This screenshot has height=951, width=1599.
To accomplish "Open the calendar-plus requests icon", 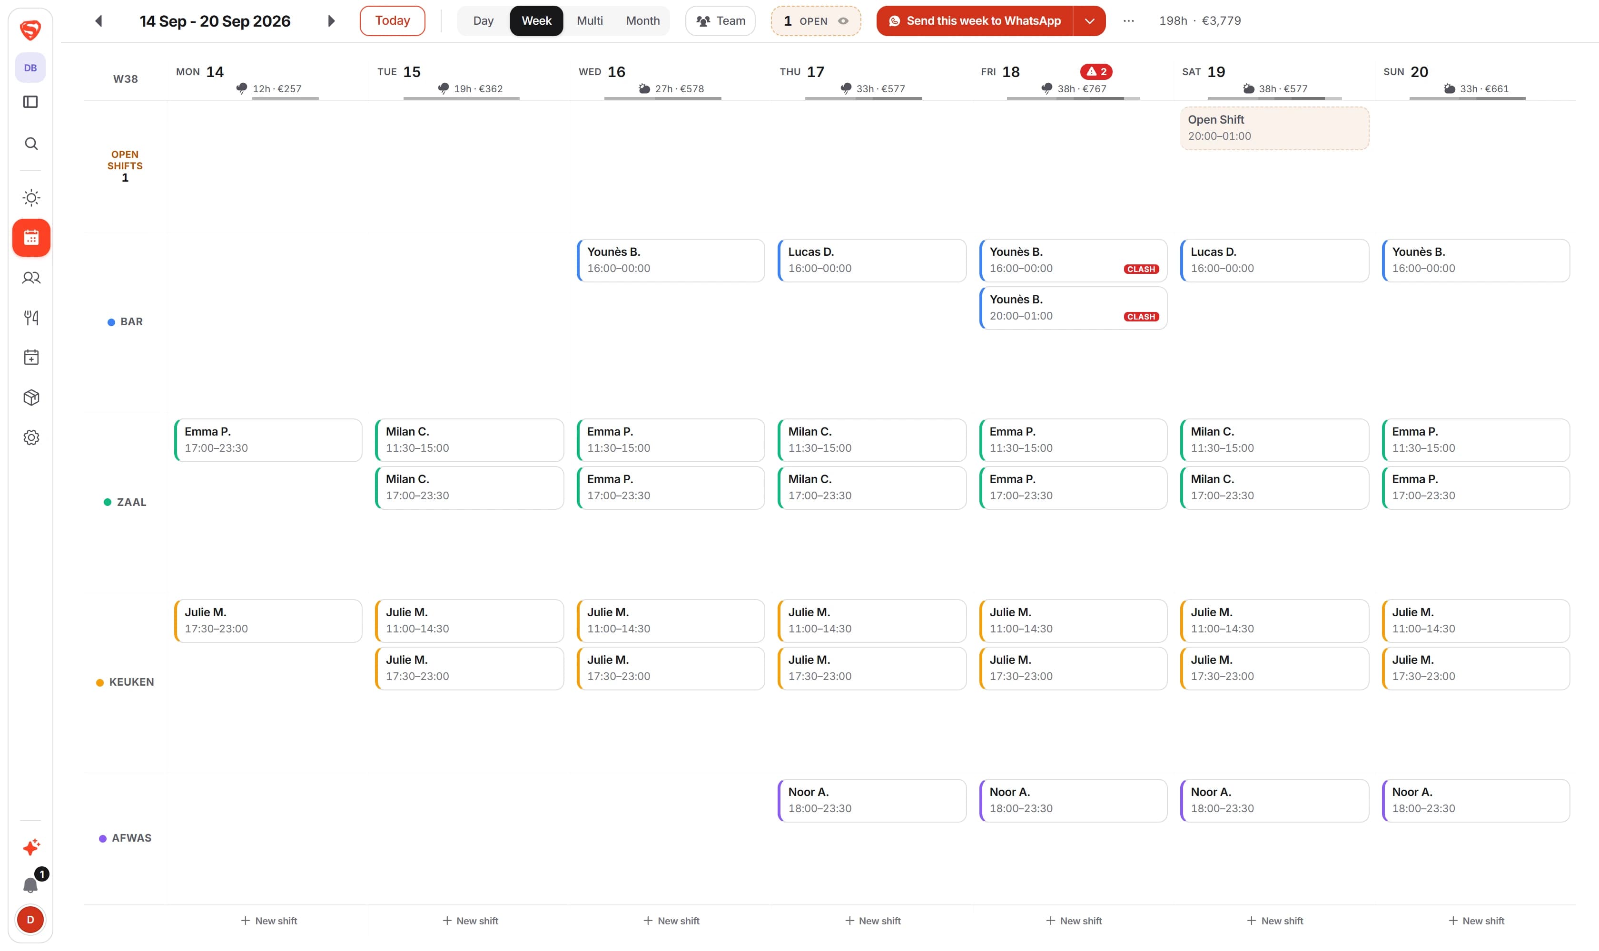I will 31,358.
